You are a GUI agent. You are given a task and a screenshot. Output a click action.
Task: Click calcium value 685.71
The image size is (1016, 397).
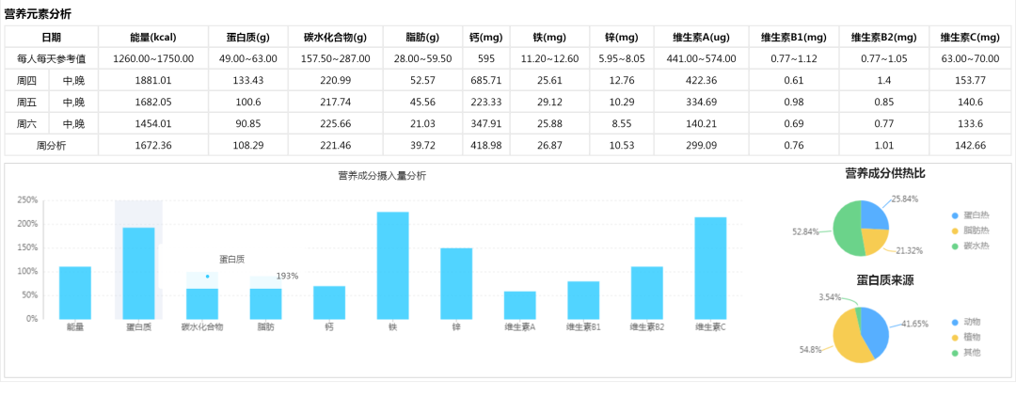pos(486,81)
